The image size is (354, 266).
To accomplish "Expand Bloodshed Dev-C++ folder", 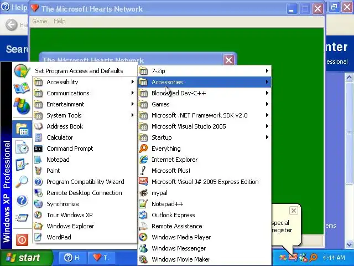I will pos(204,93).
